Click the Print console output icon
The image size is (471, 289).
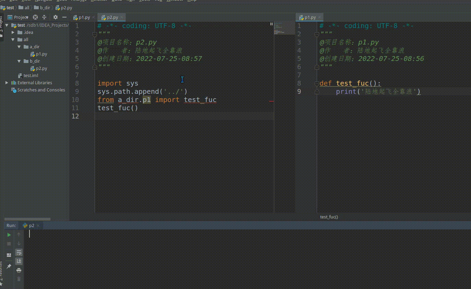19,271
